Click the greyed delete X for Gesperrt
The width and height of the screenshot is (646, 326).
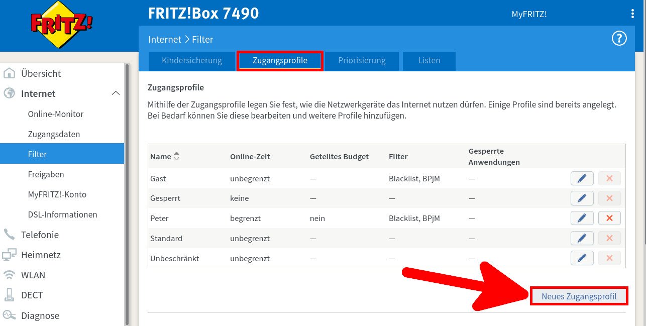coord(609,198)
